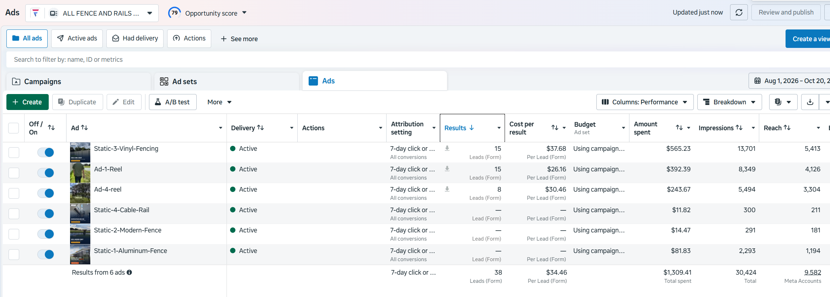The width and height of the screenshot is (830, 297).
Task: Sort by Amount spent arrows
Action: (679, 128)
